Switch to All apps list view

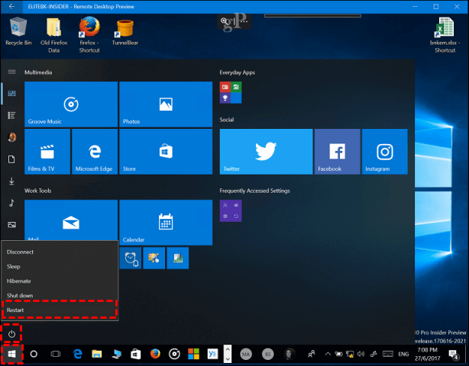pyautogui.click(x=11, y=115)
